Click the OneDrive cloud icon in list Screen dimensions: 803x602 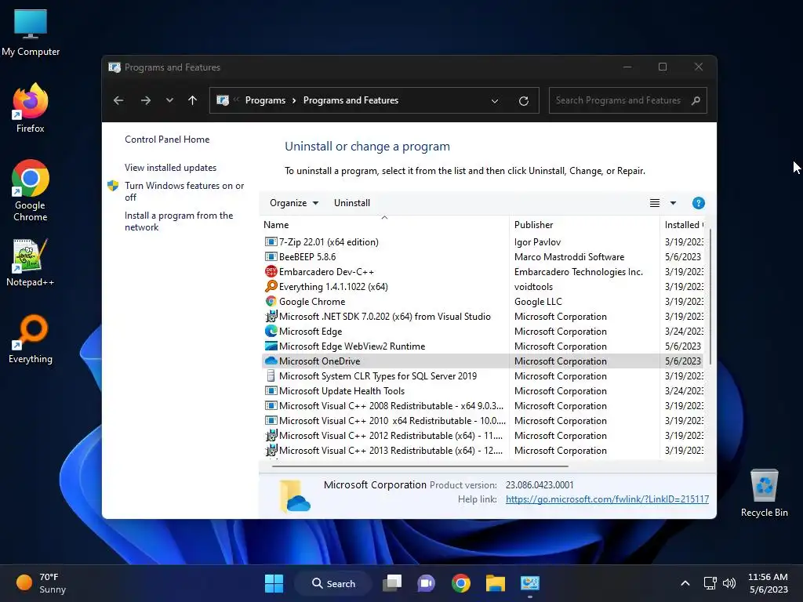coord(271,361)
